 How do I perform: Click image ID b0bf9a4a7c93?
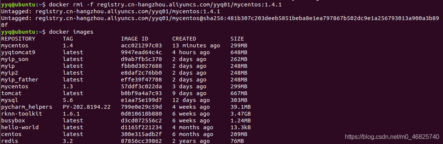141,93
